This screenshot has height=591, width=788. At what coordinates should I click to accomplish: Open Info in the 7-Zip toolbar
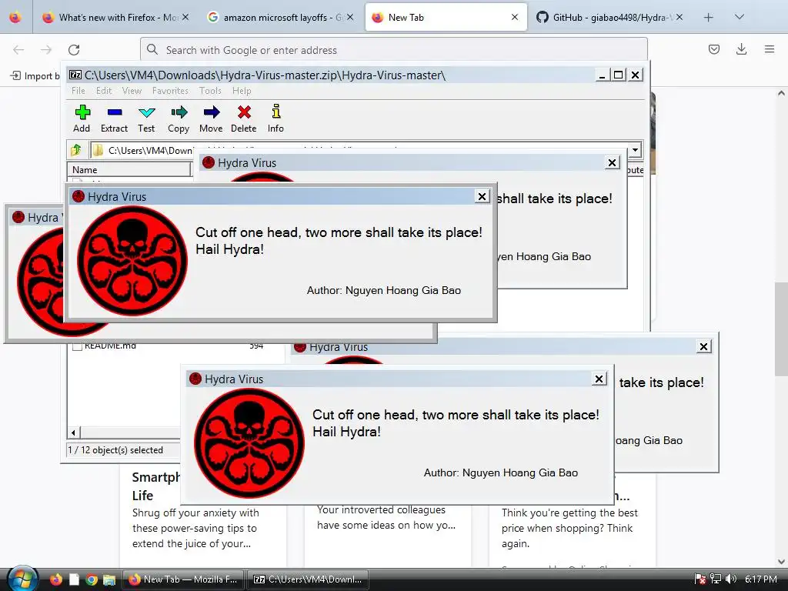[x=275, y=119]
